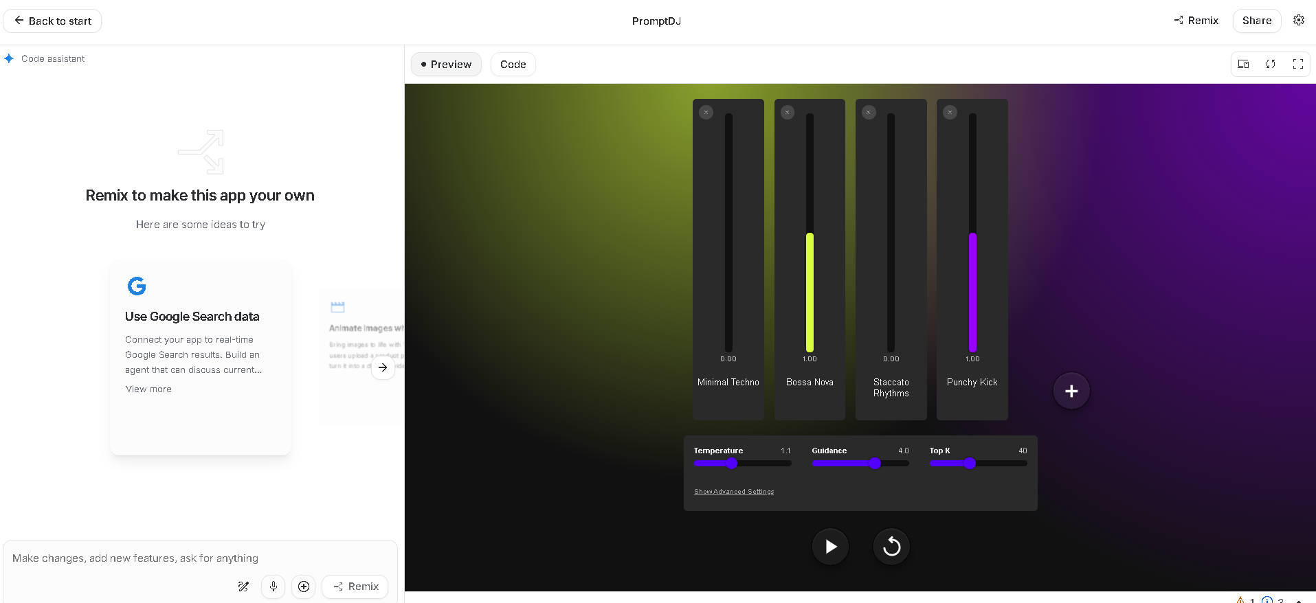Delete the Punchy Kick prompt
Viewport: 1316px width, 603px height.
click(950, 113)
